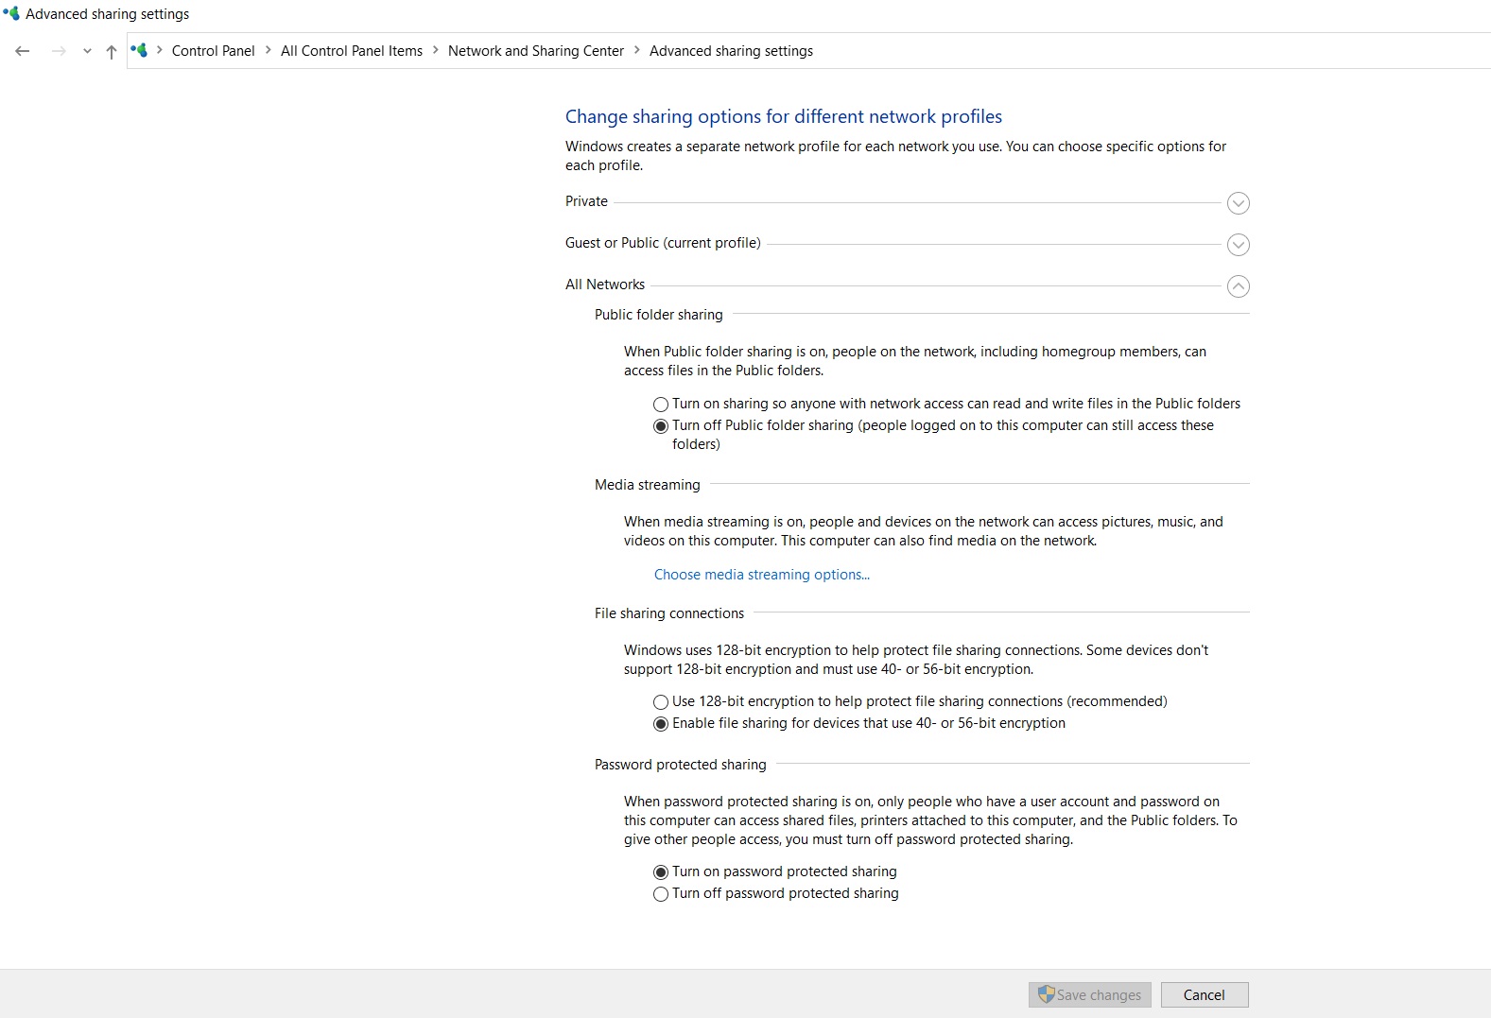This screenshot has height=1018, width=1491.
Task: Click the All Networks label
Action: pyautogui.click(x=605, y=285)
